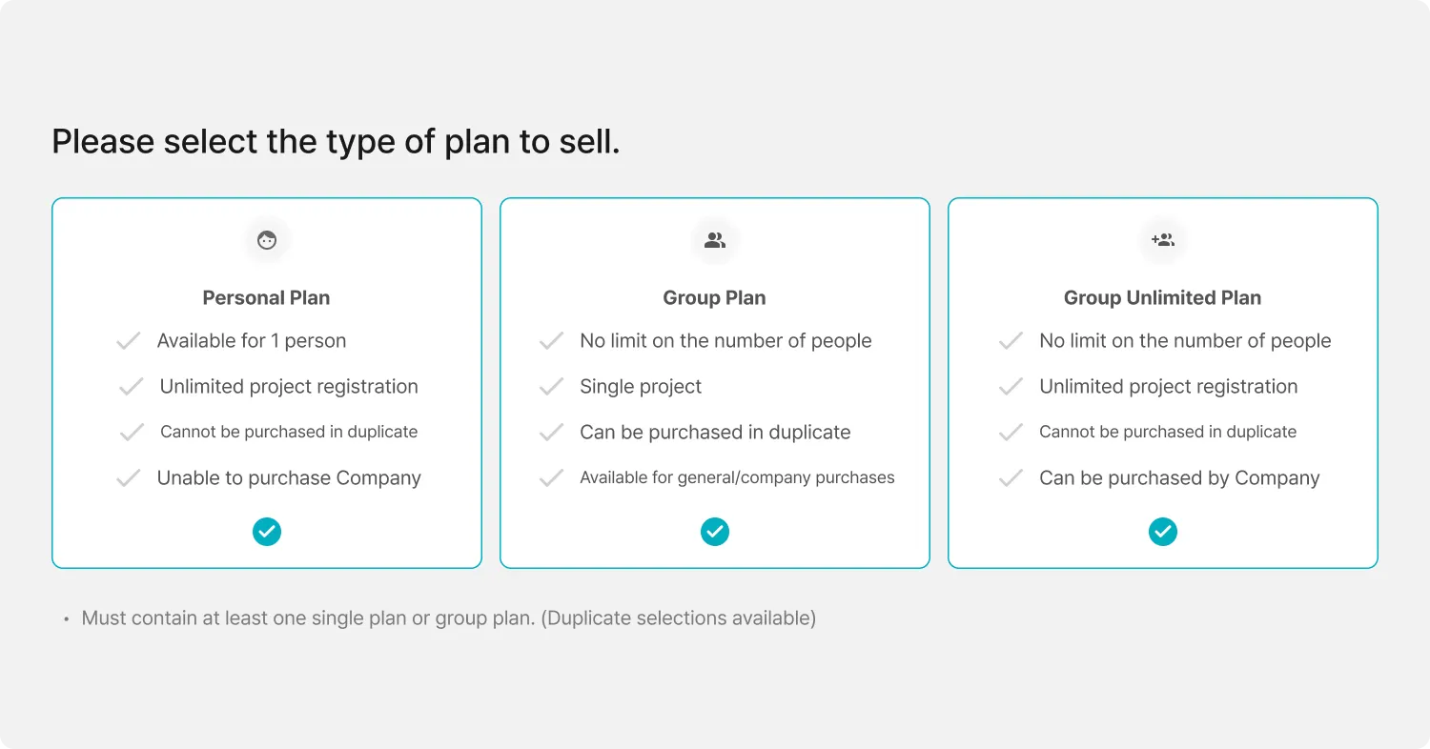
Task: Click checkmark beside 'Single project'
Action: 551,387
